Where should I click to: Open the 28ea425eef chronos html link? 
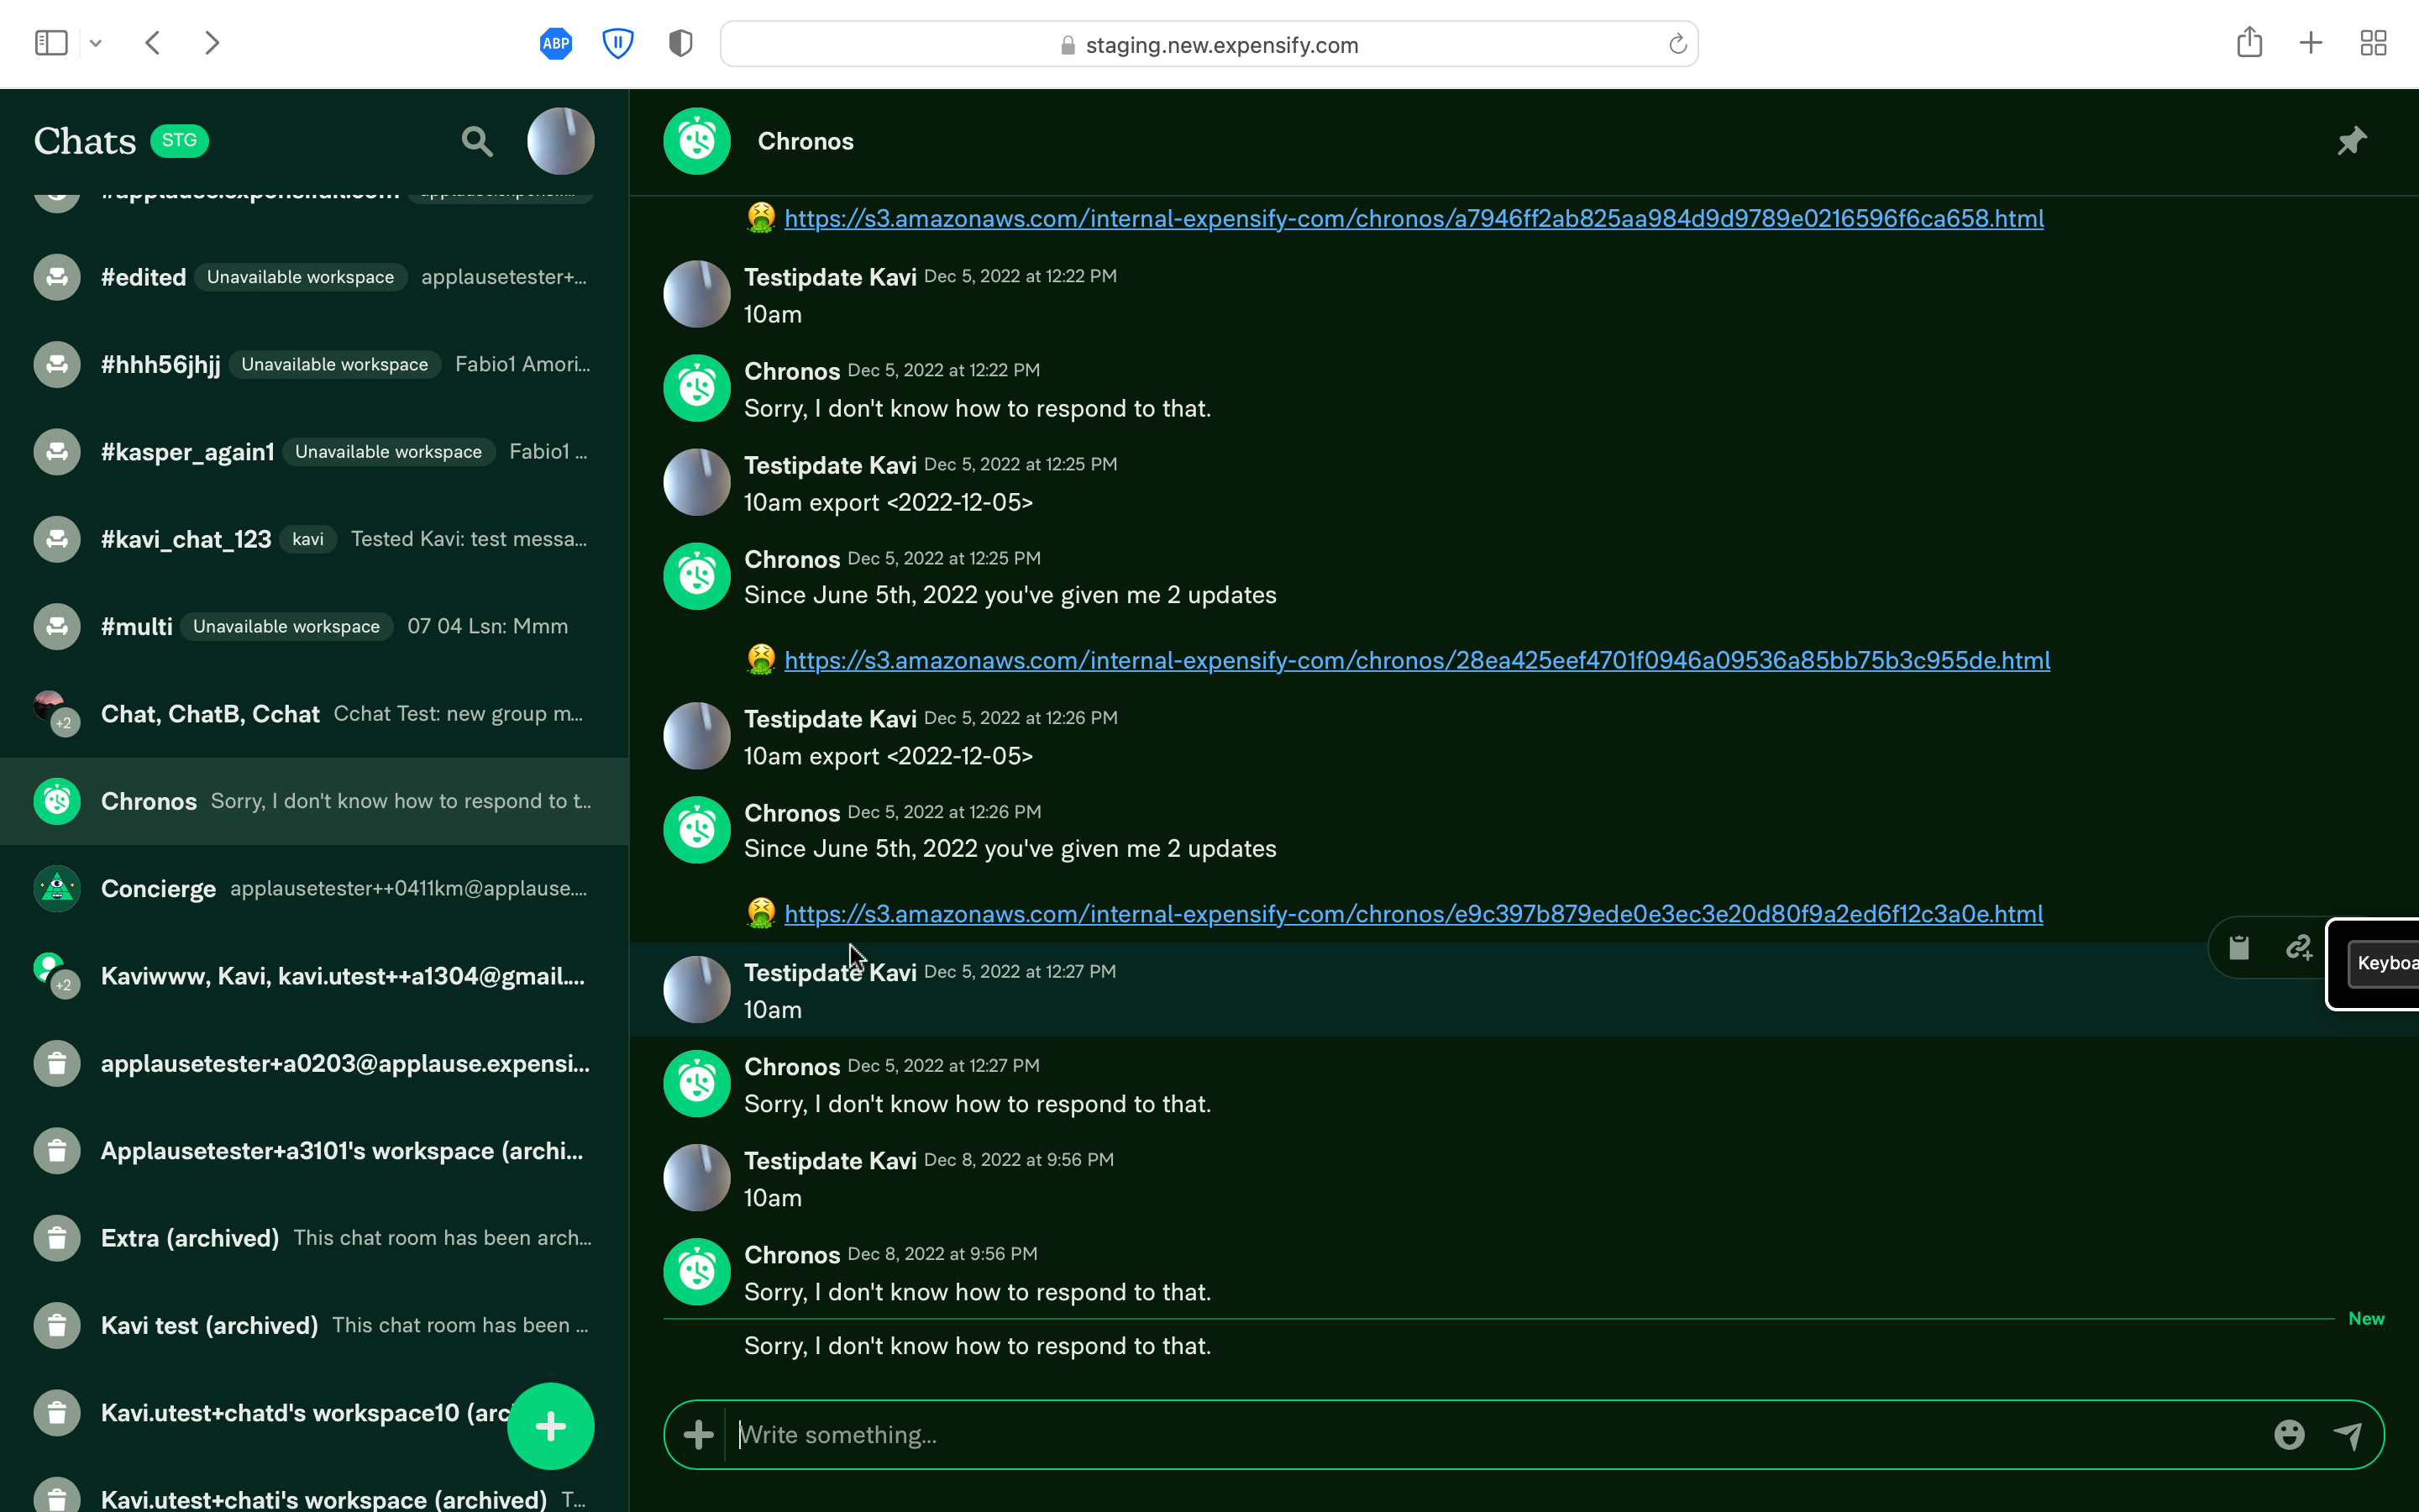pyautogui.click(x=1416, y=660)
